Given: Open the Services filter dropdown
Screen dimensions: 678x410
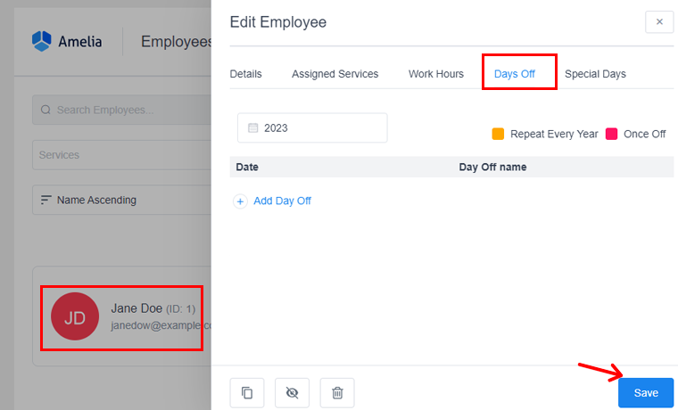Looking at the screenshot, I should (x=121, y=155).
